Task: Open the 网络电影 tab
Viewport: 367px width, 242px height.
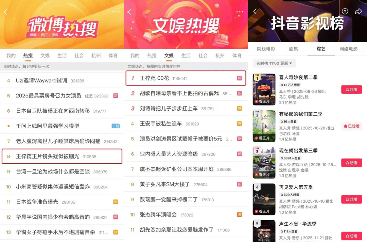Action: (349, 49)
